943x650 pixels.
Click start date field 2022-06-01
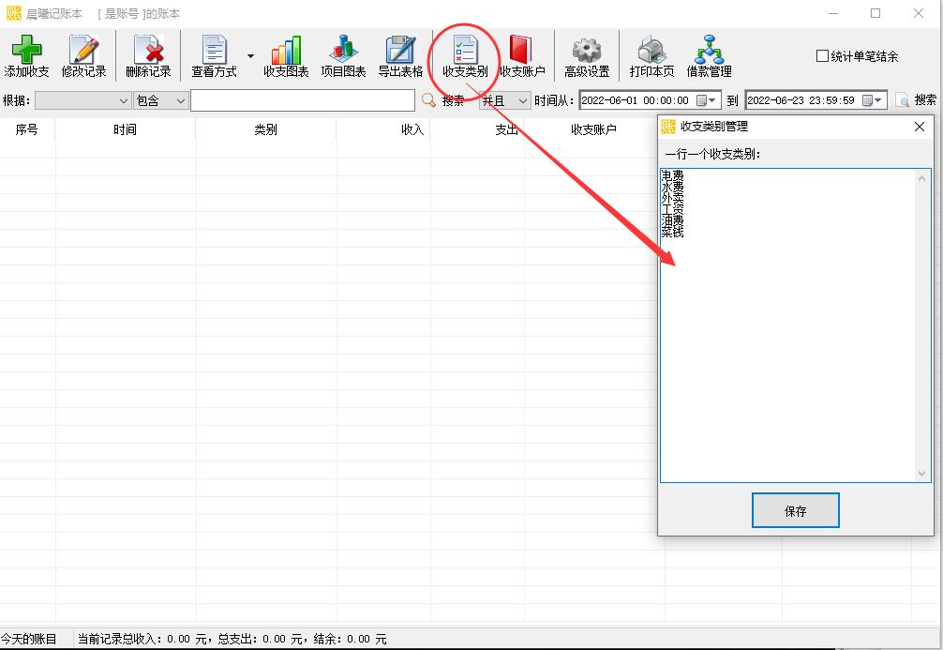click(636, 100)
